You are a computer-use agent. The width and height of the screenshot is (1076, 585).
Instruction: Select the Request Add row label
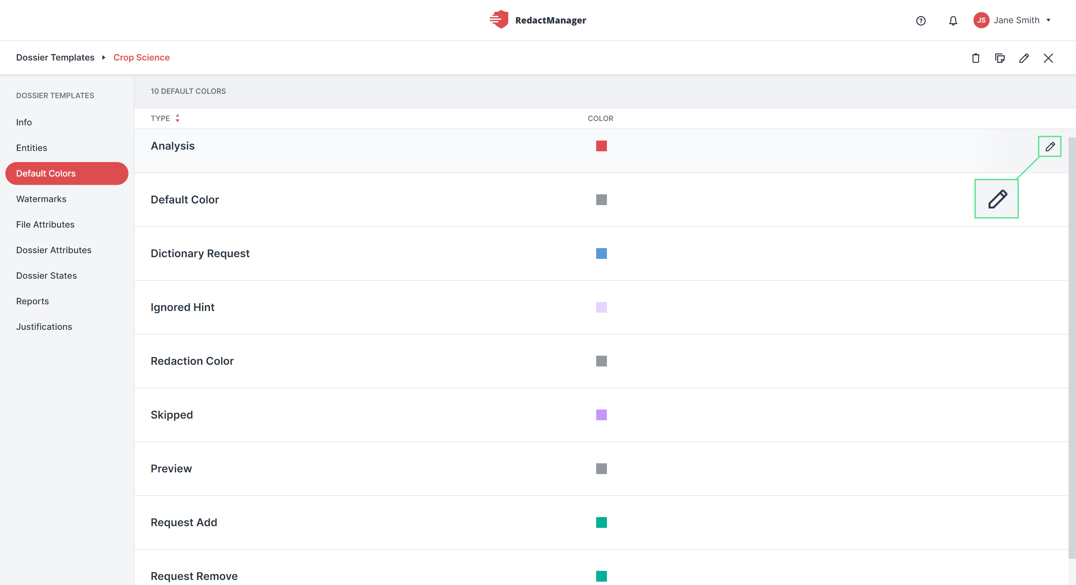184,522
